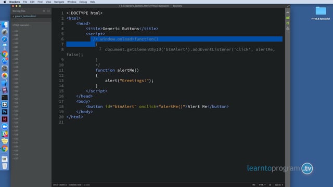The width and height of the screenshot is (333, 187).
Task: Open the Apple menu
Action: [5, 2]
